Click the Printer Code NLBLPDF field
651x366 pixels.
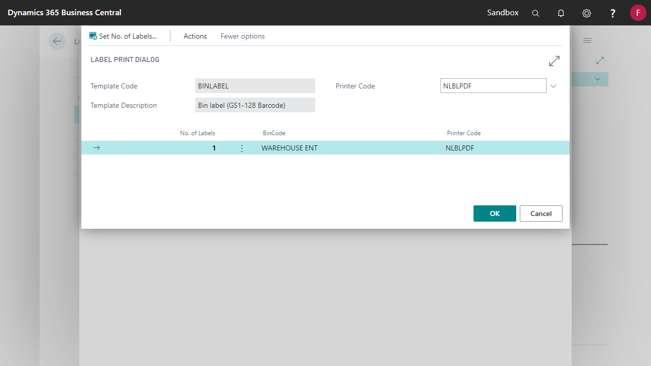pyautogui.click(x=493, y=86)
